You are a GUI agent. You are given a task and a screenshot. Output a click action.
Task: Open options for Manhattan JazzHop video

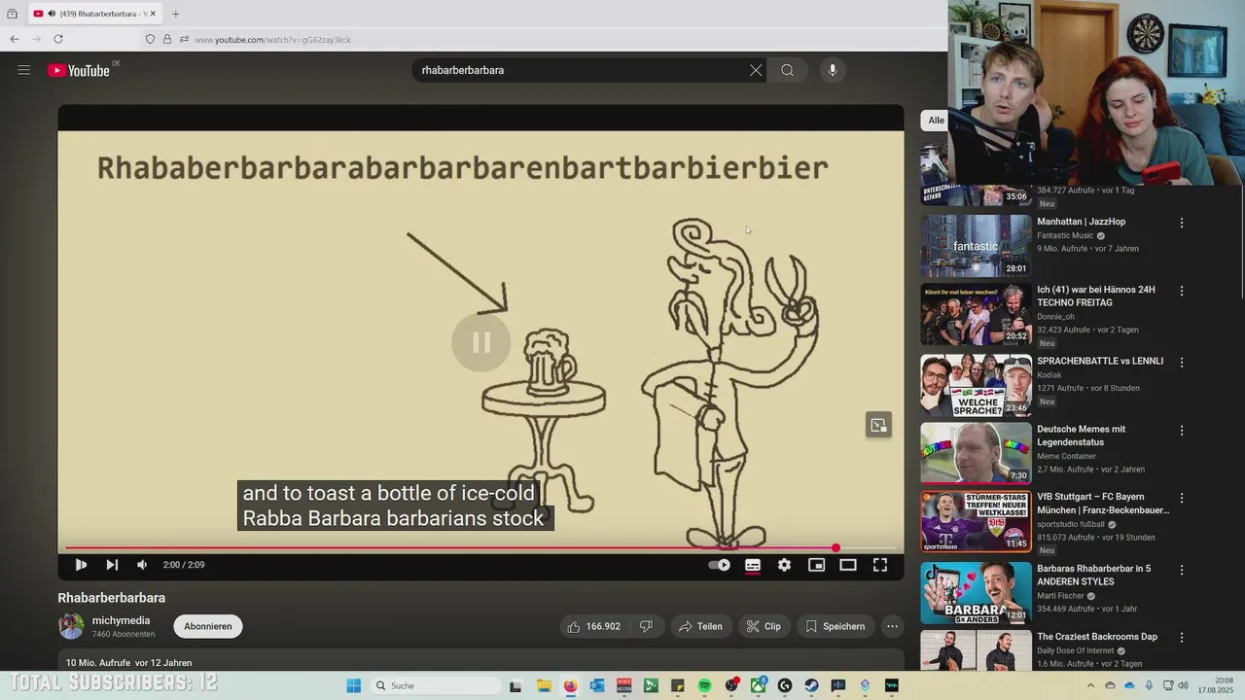click(x=1182, y=224)
